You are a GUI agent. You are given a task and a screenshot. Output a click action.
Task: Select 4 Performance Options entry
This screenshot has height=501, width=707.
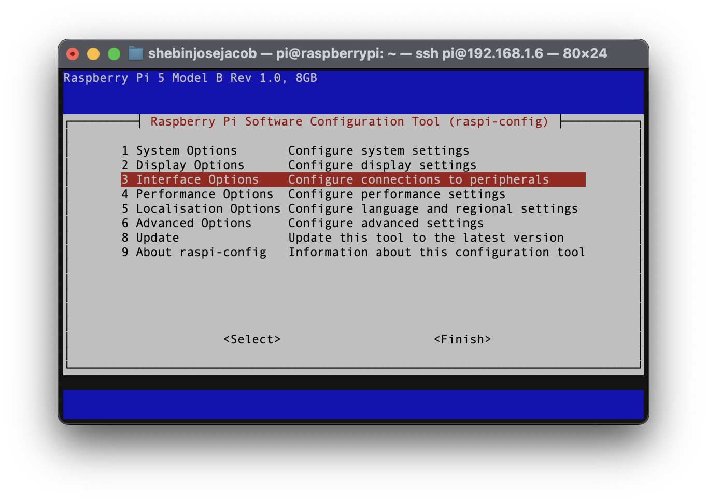pos(197,194)
